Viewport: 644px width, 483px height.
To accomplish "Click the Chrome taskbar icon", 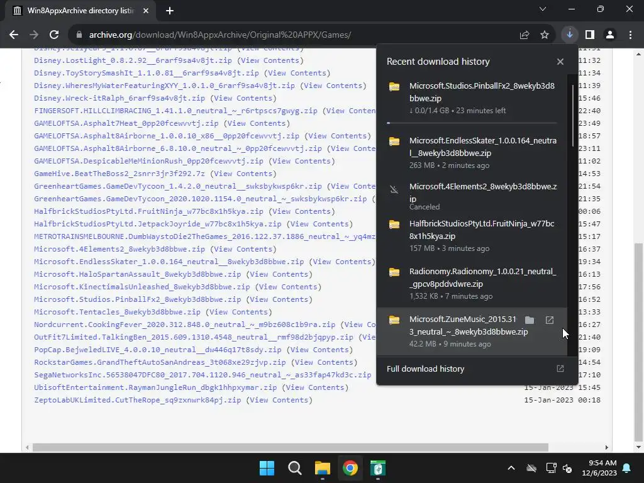I will click(350, 468).
